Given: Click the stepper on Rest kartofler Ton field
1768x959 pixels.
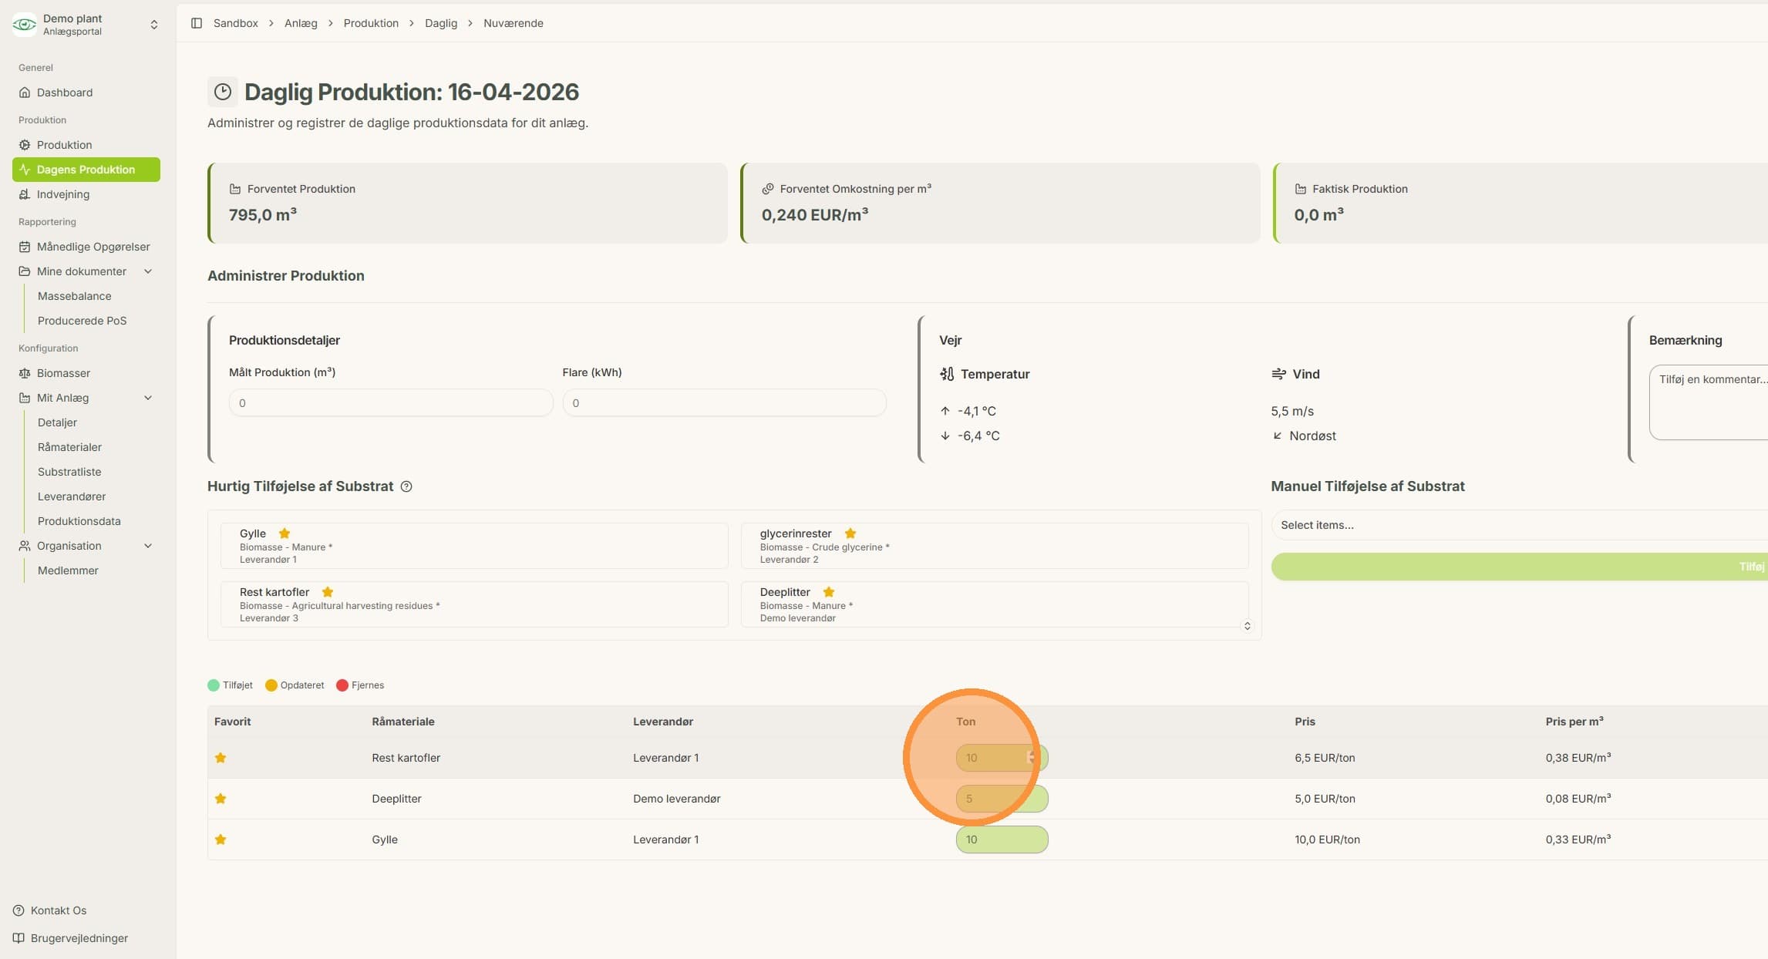Looking at the screenshot, I should click(1031, 758).
